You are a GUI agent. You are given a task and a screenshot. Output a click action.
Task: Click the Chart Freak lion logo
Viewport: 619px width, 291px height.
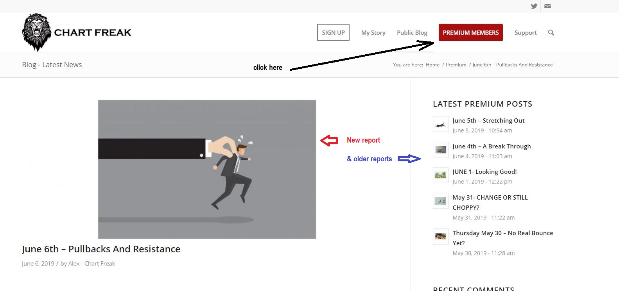pyautogui.click(x=37, y=32)
